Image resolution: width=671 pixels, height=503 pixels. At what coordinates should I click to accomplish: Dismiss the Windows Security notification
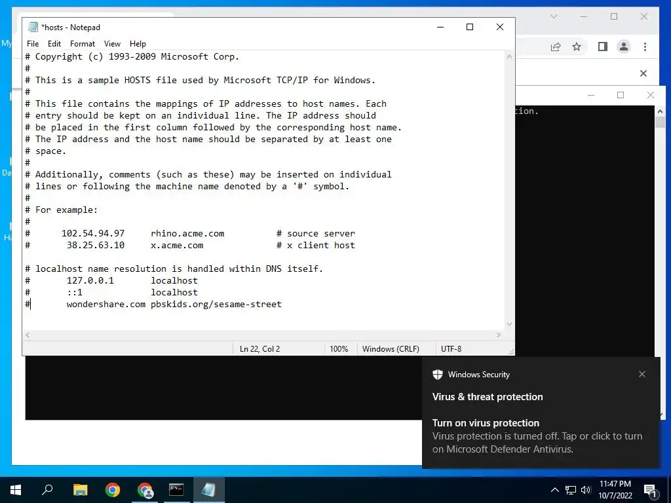[x=642, y=374]
